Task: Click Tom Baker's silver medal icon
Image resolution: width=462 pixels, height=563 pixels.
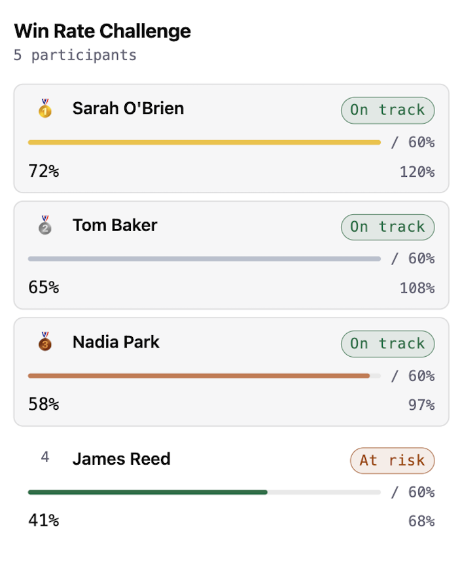Action: 44,225
